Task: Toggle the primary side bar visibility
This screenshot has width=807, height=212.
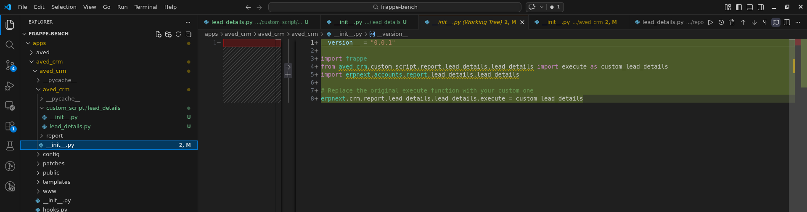Action: [x=739, y=7]
